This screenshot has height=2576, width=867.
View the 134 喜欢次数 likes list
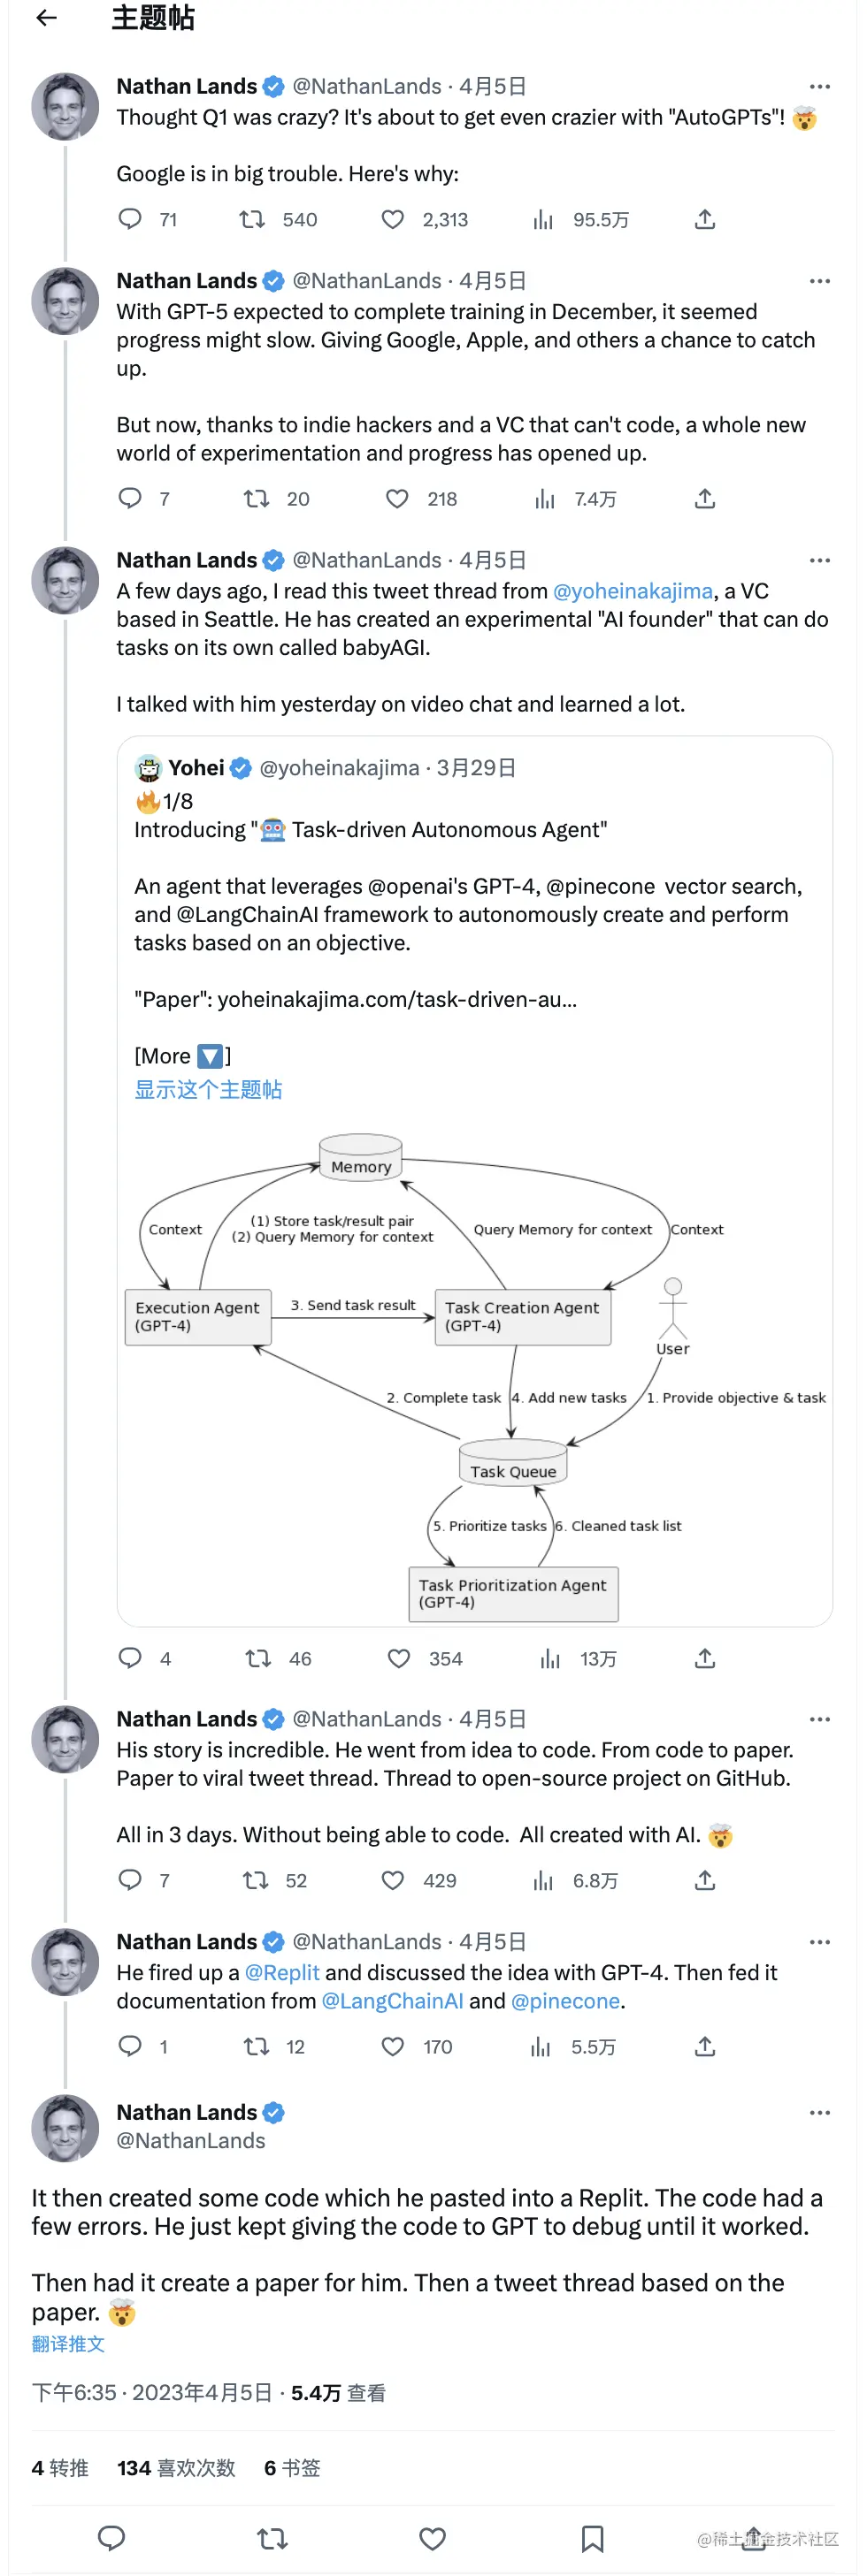[x=176, y=2468]
